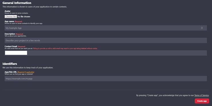The image size is (212, 106).
Task: Click the red invalid email warning text
Action: (x=65, y=48)
